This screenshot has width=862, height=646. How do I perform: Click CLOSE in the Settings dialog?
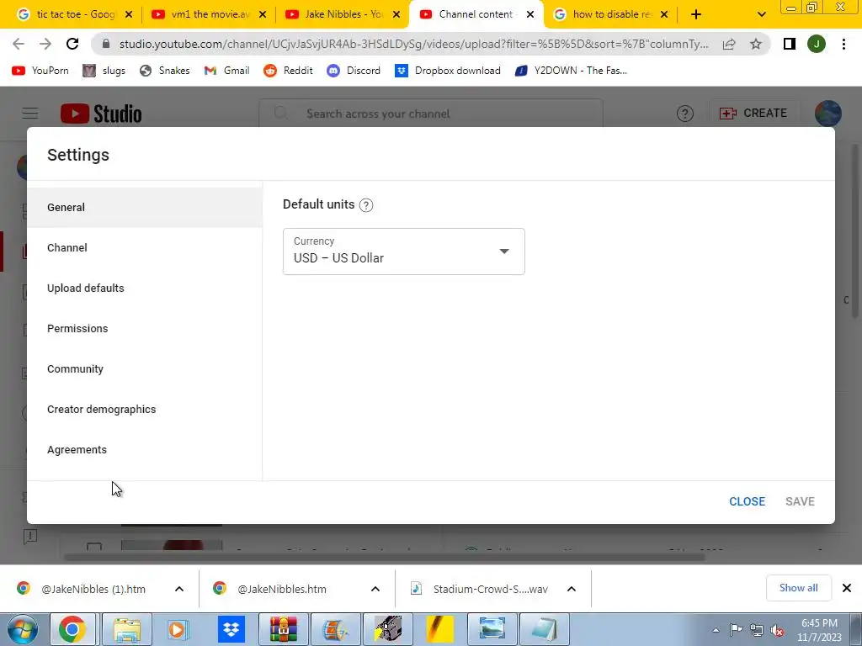click(x=747, y=501)
